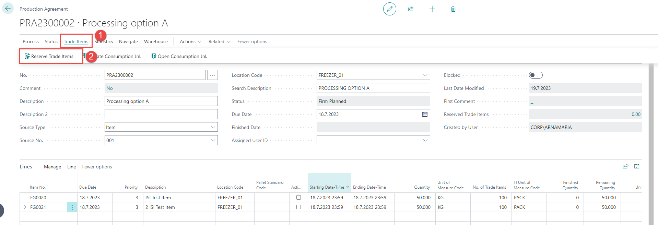This screenshot has height=225, width=658.
Task: Open the Trade Items tab
Action: tap(76, 42)
